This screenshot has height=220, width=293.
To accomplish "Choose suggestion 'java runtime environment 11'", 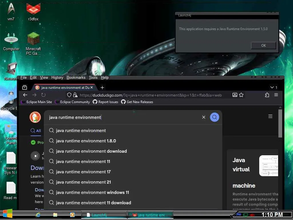I will (x=133, y=162).
